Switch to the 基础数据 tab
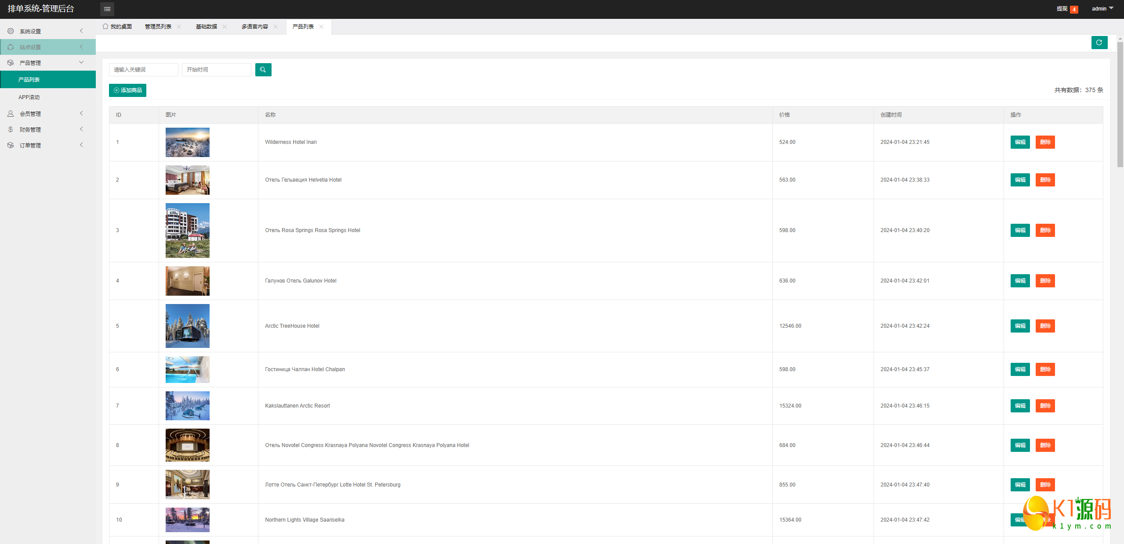The width and height of the screenshot is (1124, 544). (206, 27)
